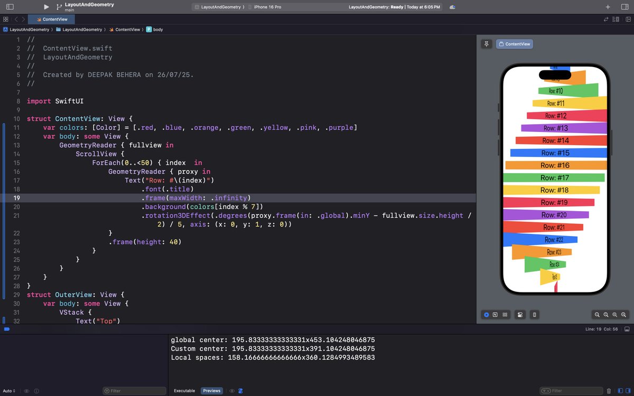Click LayoutAndGeometry folder in jump bar
634x396 pixels.
pyautogui.click(x=79, y=30)
